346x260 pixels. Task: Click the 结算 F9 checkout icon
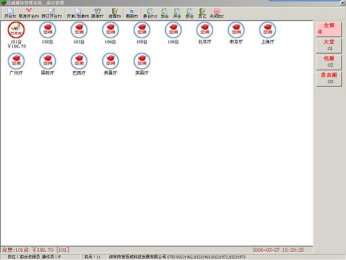(115, 14)
